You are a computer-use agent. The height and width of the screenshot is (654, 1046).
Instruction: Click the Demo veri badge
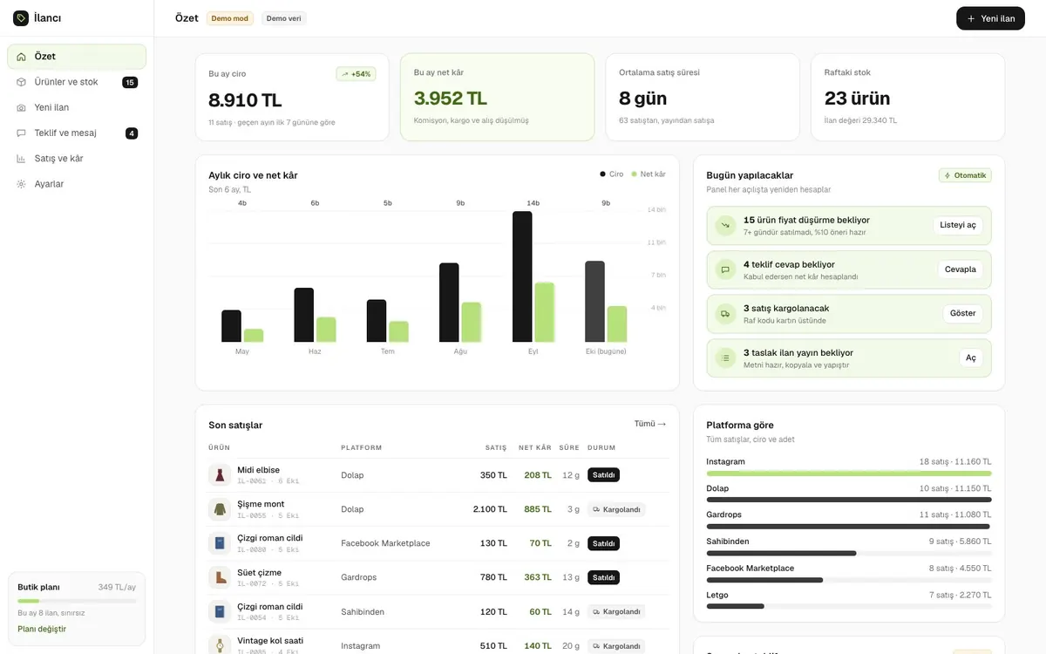coord(284,18)
